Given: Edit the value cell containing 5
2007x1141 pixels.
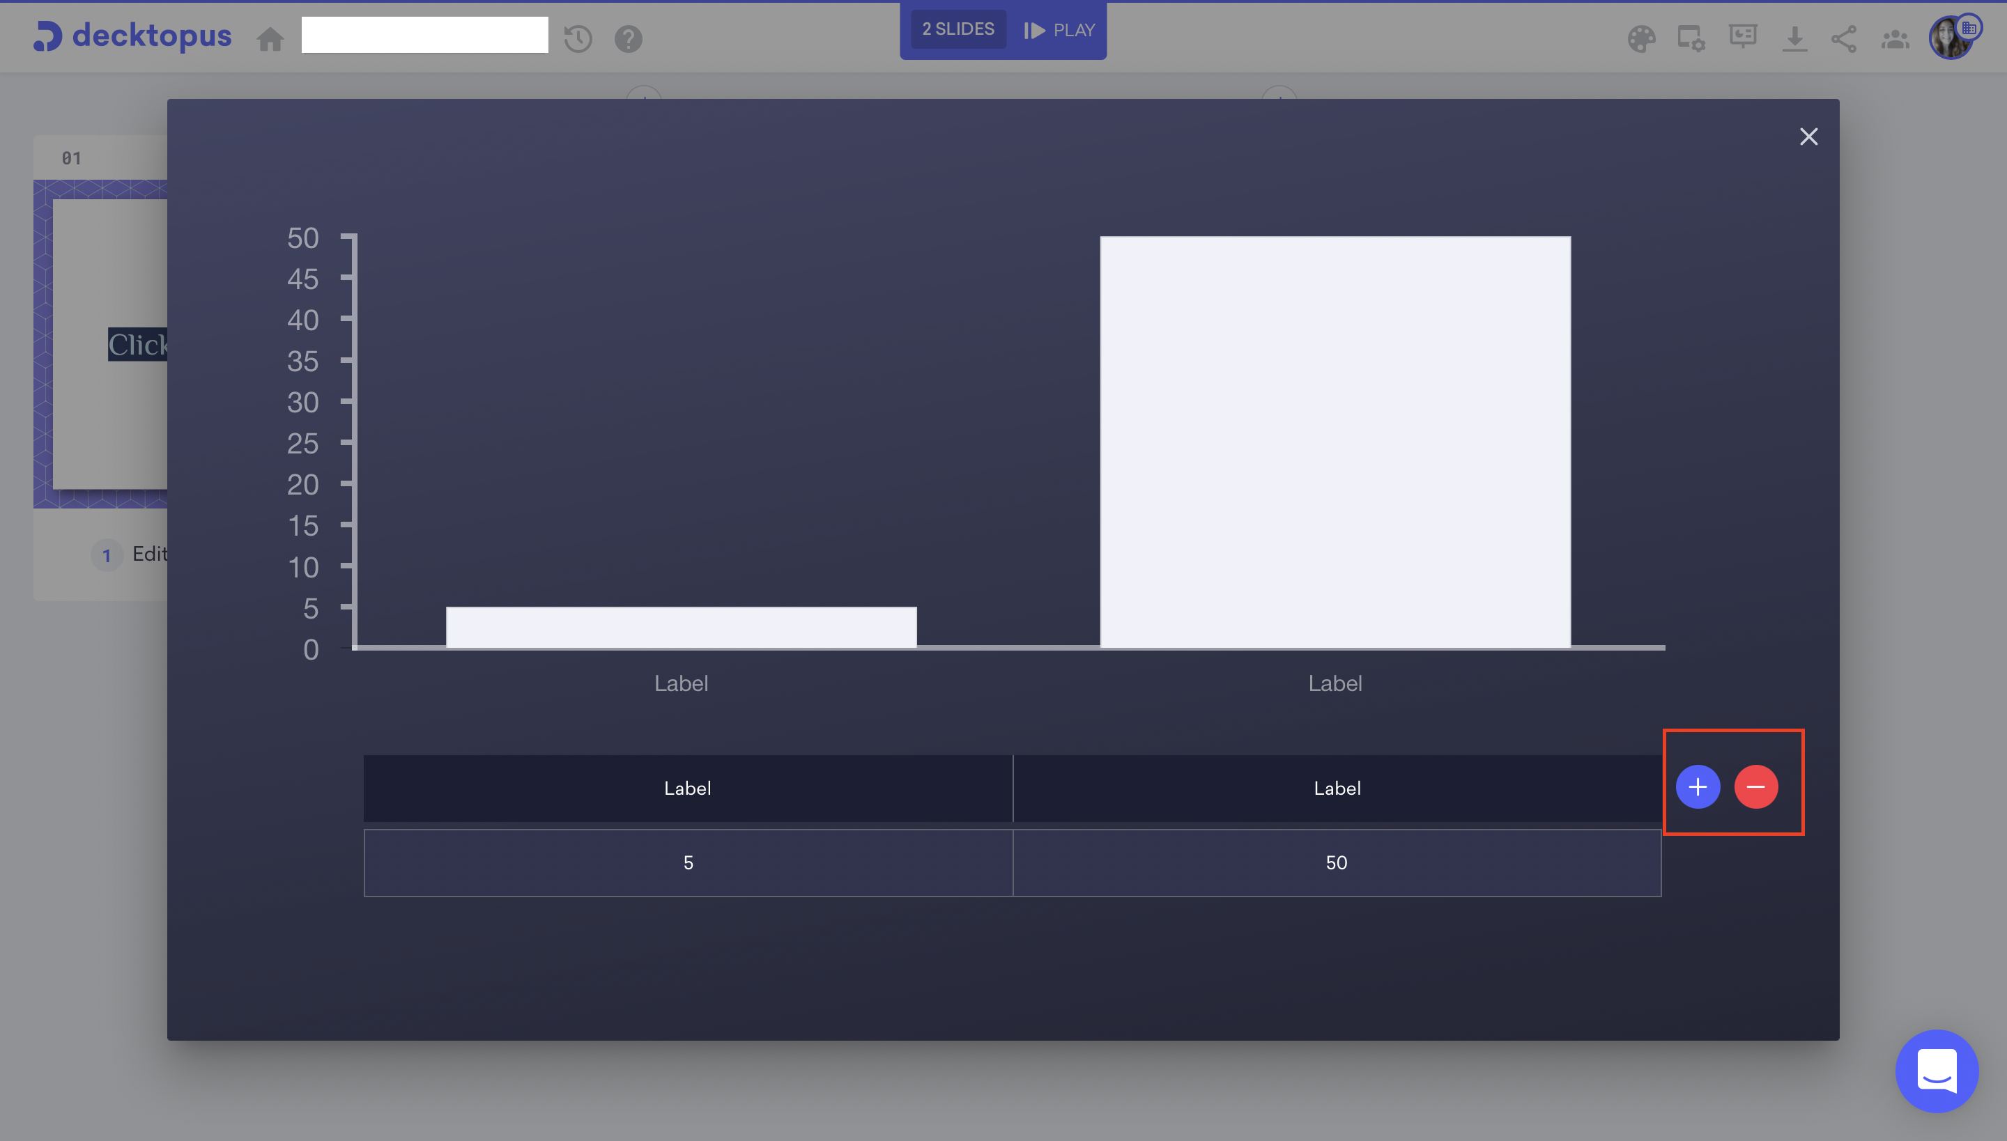Looking at the screenshot, I should [689, 863].
